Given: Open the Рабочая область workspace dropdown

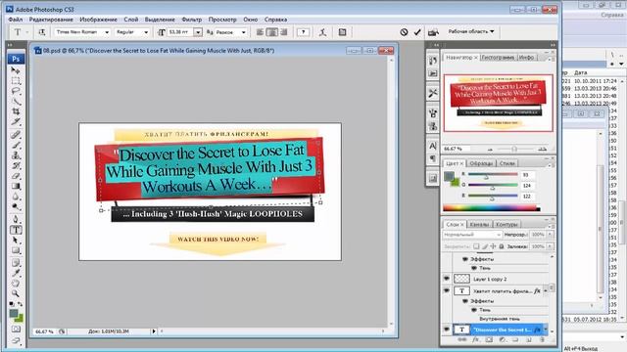Looking at the screenshot, I should pos(471,31).
